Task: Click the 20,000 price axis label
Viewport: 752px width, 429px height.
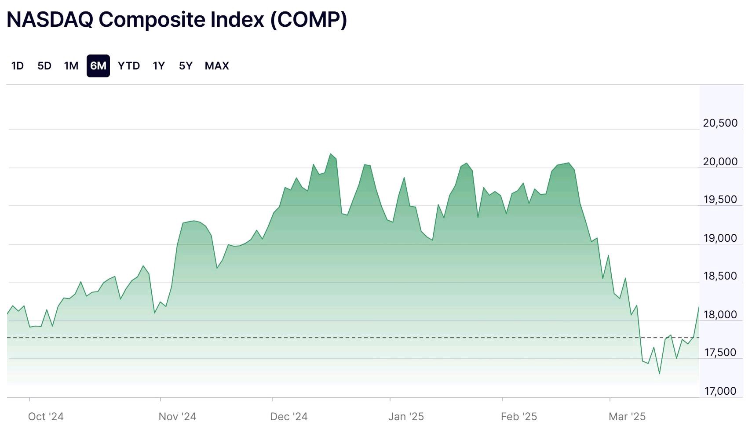Action: coord(720,162)
